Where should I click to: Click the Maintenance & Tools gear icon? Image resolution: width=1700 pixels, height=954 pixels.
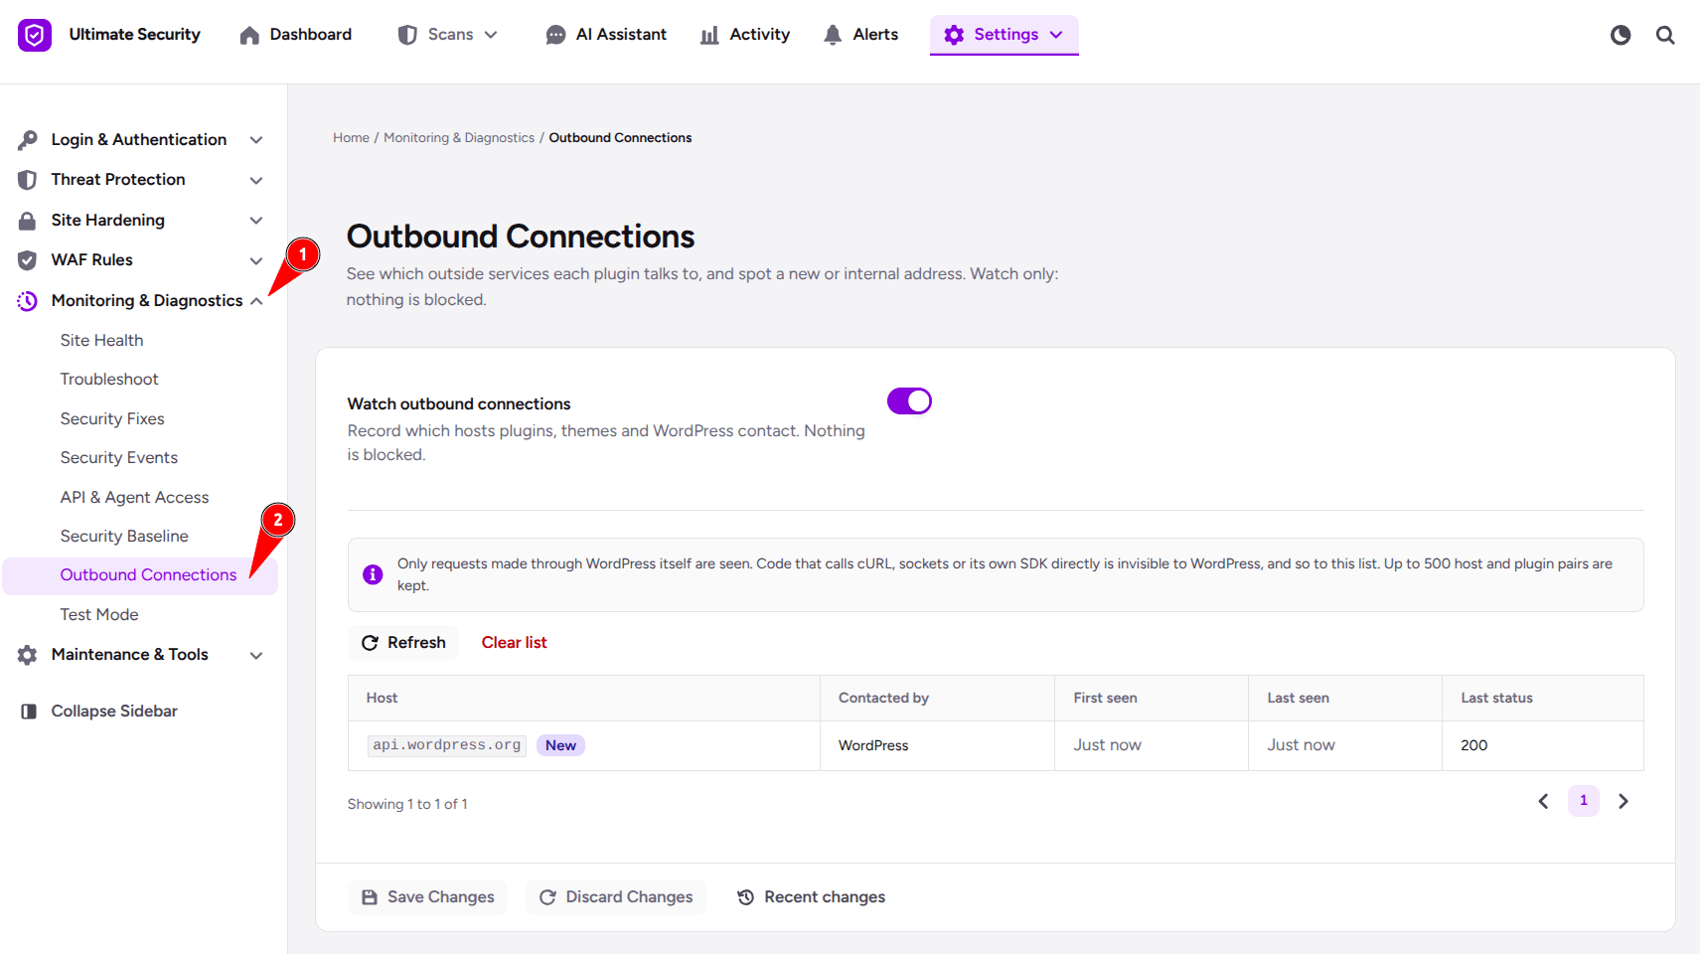coord(28,655)
